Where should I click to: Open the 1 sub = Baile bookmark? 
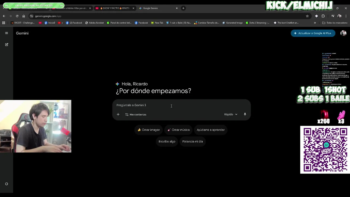179,23
